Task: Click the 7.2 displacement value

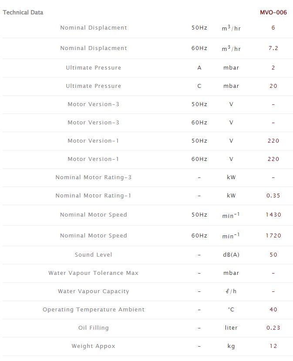Action: 273,48
